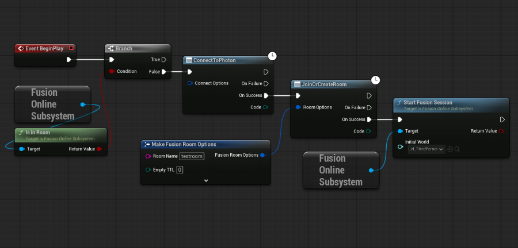Image resolution: width=518 pixels, height=248 pixels.
Task: Select the Make Fusion Room Options title
Action: (184, 144)
